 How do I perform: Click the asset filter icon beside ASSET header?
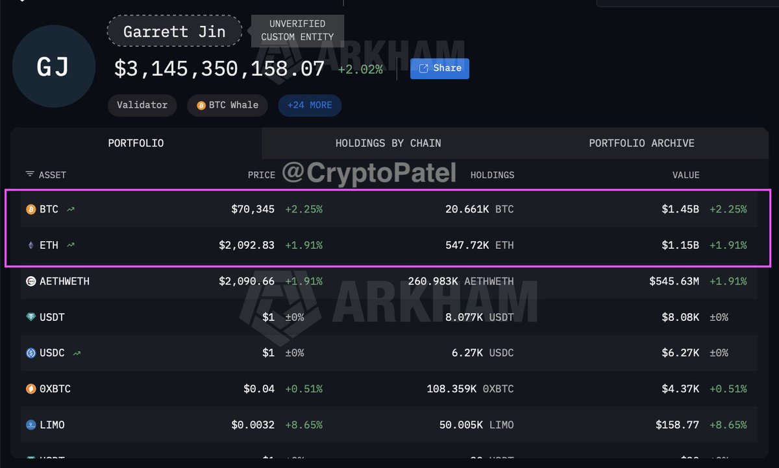click(x=30, y=174)
